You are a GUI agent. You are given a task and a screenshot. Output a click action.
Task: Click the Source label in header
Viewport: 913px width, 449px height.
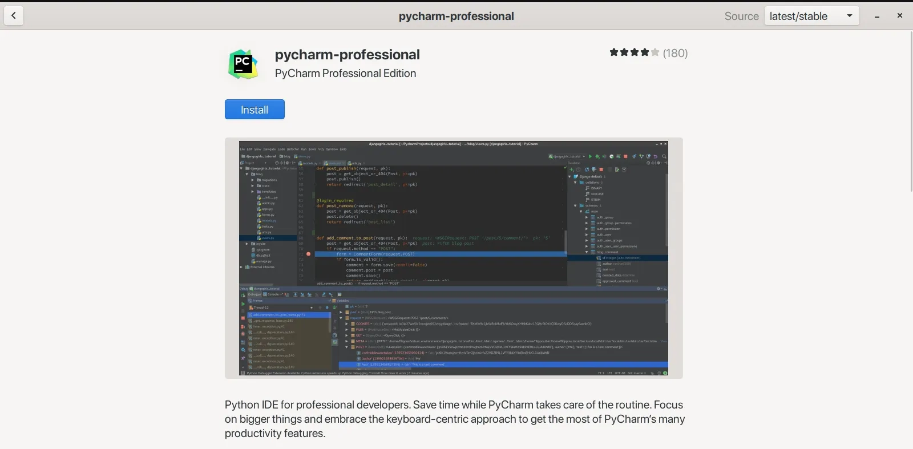click(x=741, y=17)
